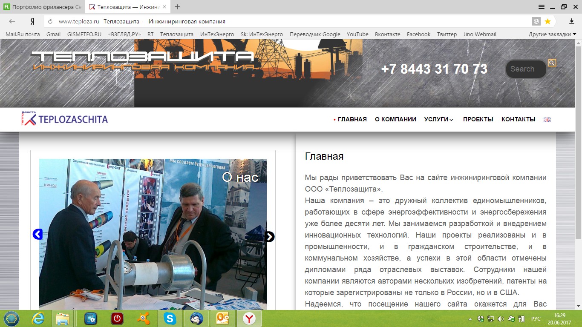Open the YouTube bookmark
This screenshot has height=327, width=582.
pos(357,34)
